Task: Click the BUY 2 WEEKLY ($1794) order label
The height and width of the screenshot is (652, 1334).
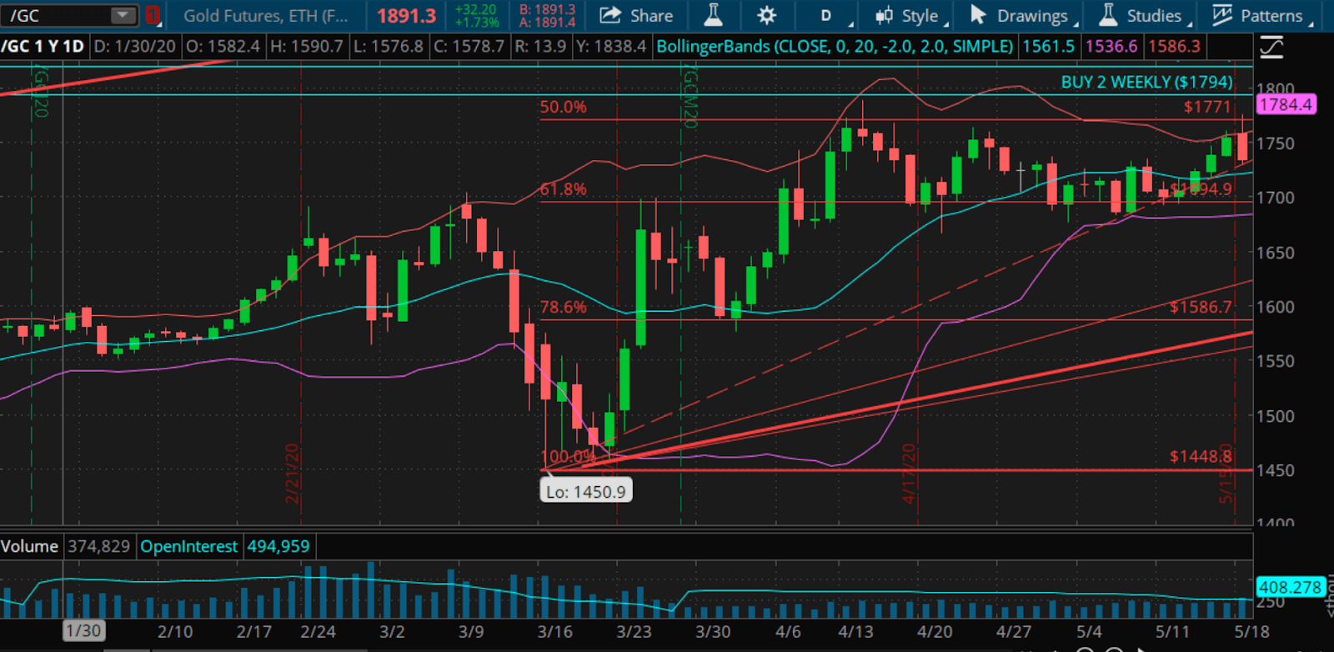Action: 1146,82
